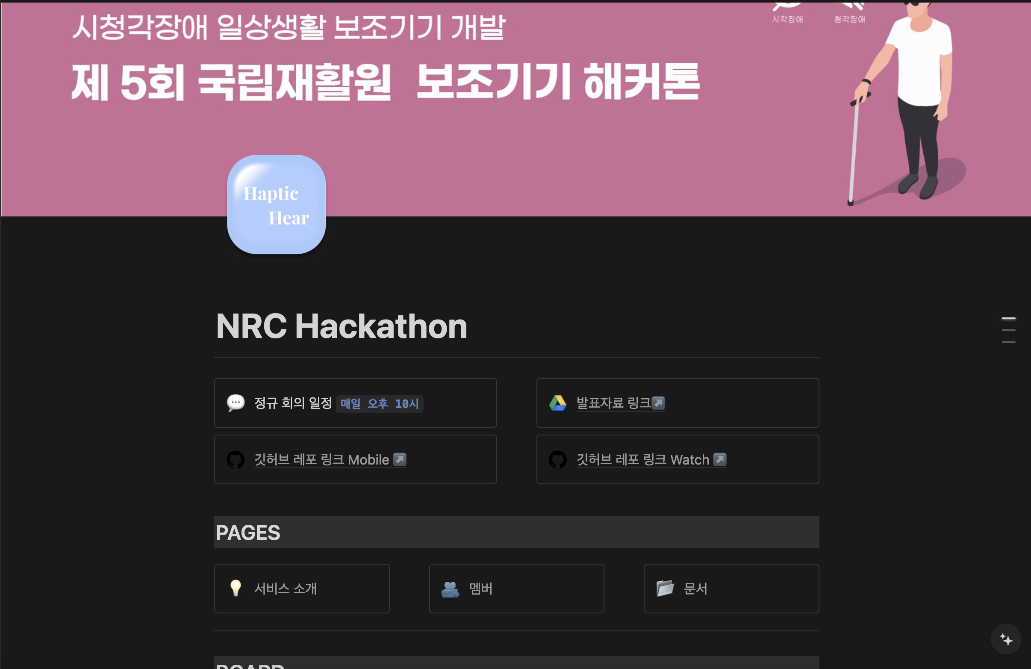Click the NRC Hackathon page title
The height and width of the screenshot is (669, 1031).
342,326
